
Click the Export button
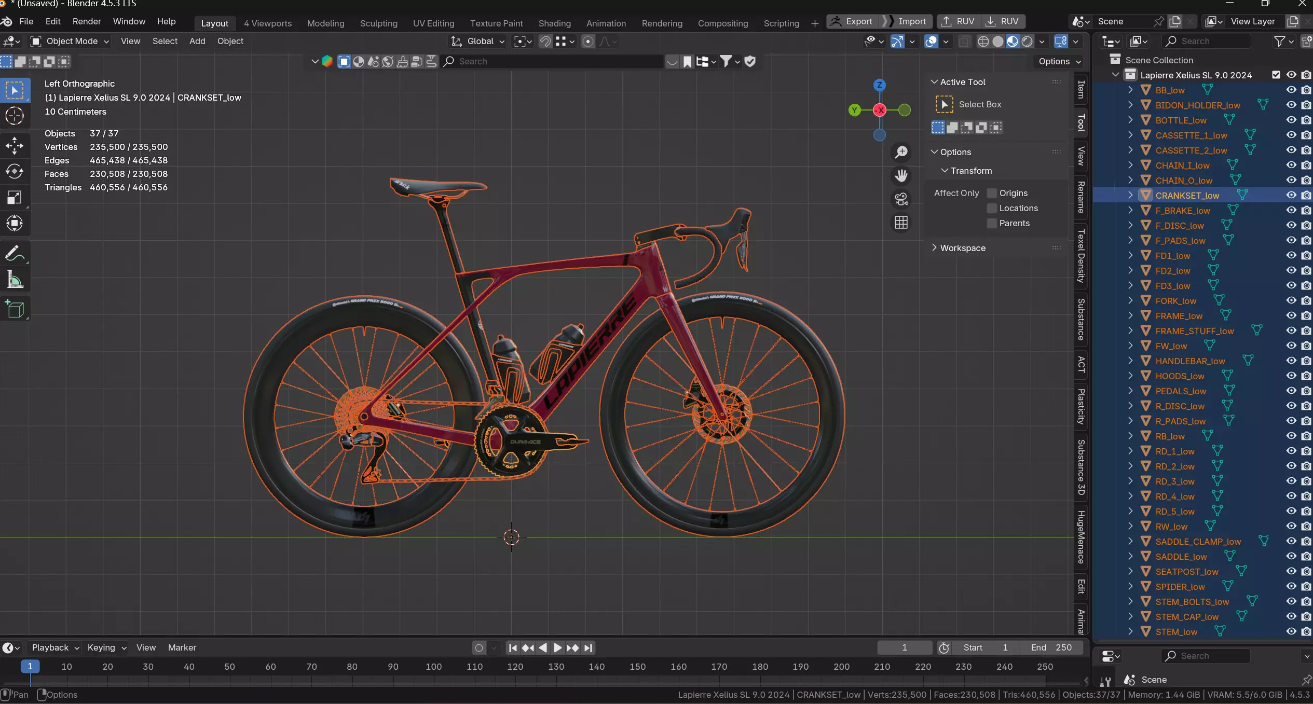click(852, 21)
